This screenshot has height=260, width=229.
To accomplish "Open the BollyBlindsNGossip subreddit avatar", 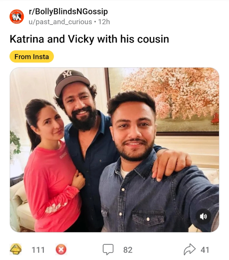I will coord(17,17).
